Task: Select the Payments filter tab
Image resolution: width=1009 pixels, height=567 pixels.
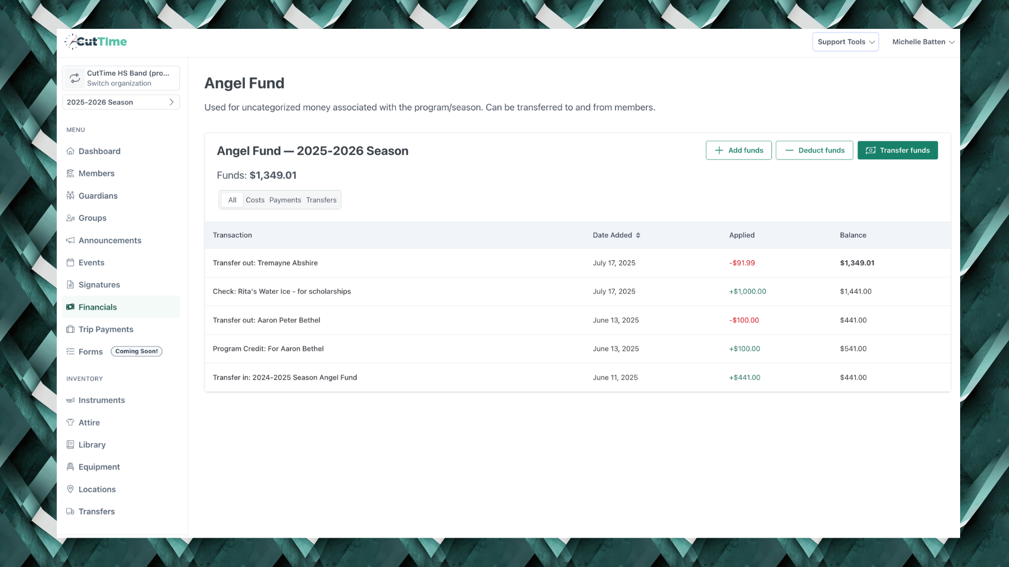Action: [285, 200]
